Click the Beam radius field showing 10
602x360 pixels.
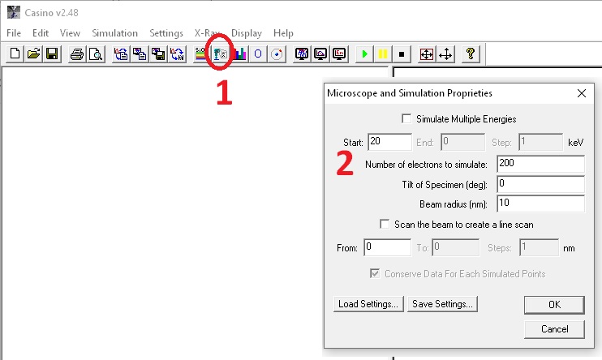[x=540, y=204]
